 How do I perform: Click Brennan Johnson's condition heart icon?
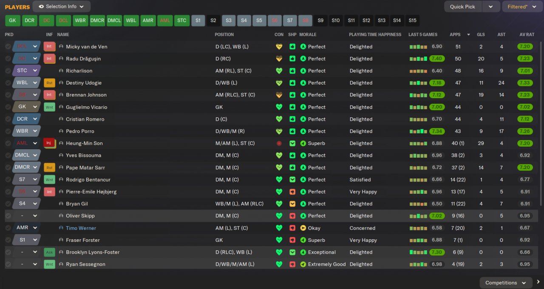[279, 95]
